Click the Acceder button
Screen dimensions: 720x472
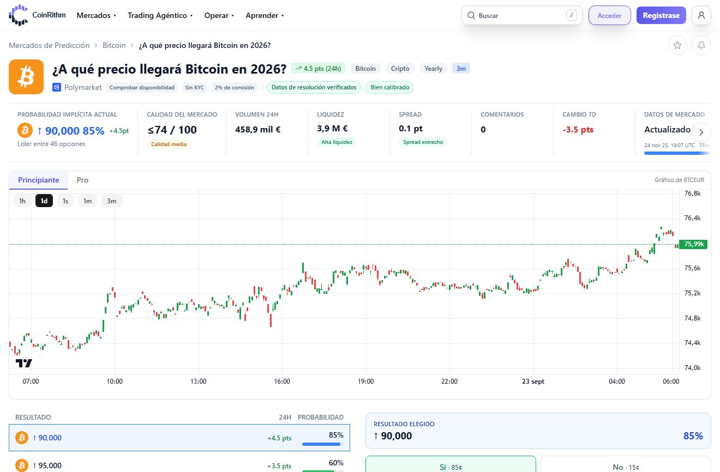pyautogui.click(x=610, y=15)
